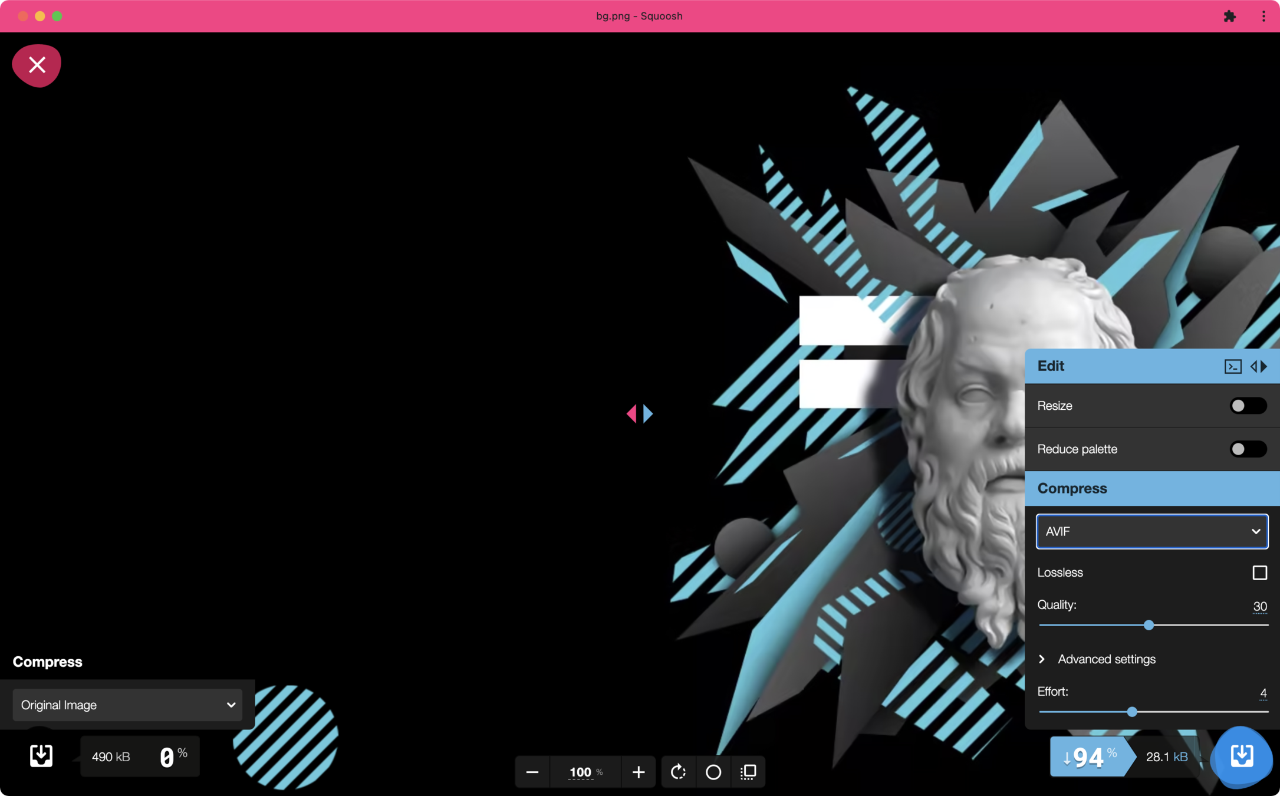Open the Original Image format dropdown
The image size is (1280, 796).
[127, 705]
